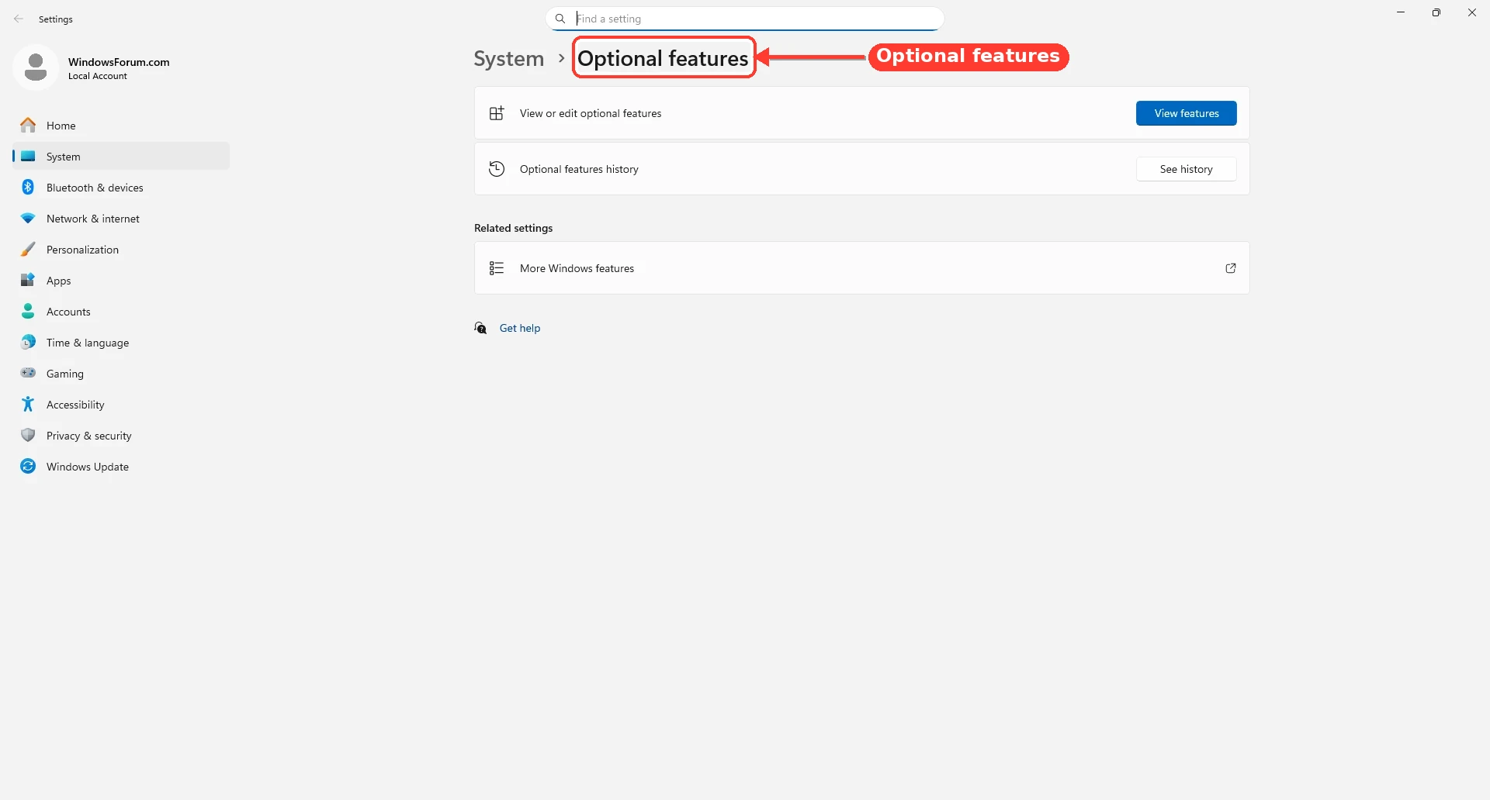Select Accessibility label in sidebar
The image size is (1490, 800).
pyautogui.click(x=75, y=405)
